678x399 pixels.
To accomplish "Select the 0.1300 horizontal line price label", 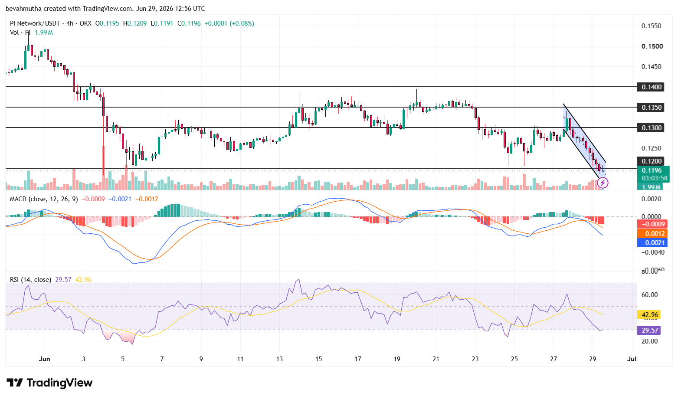I will click(x=652, y=128).
